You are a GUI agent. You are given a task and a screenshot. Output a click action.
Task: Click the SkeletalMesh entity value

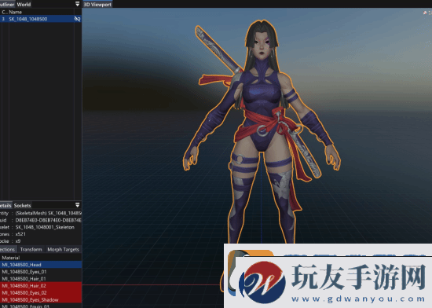click(49, 213)
